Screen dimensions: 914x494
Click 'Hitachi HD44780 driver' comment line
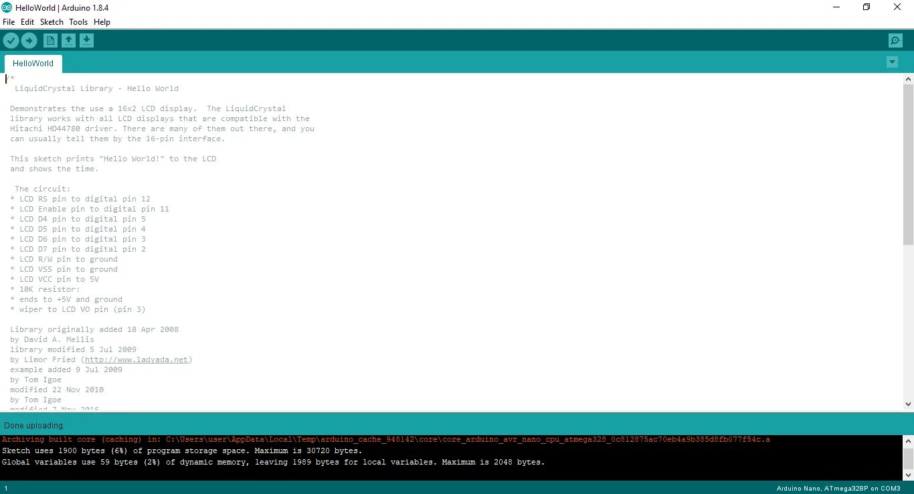coord(162,129)
